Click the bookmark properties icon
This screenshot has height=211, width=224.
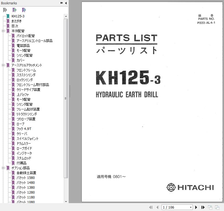coord(24,10)
